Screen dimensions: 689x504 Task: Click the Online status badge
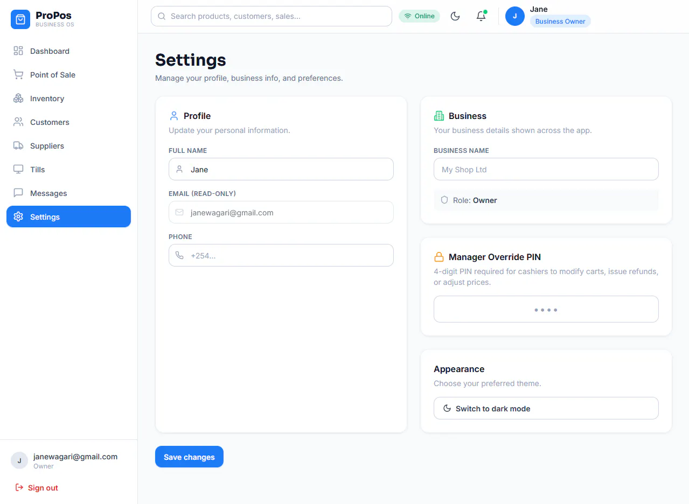coord(419,16)
